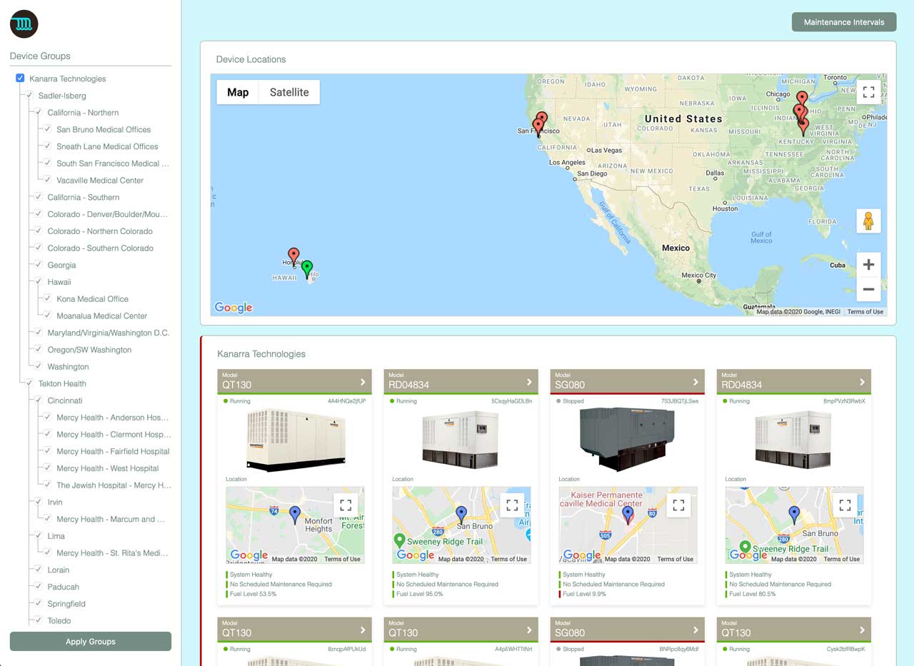The height and width of the screenshot is (666, 914).
Task: Toggle the Georgia checkbox
Action: tap(39, 265)
